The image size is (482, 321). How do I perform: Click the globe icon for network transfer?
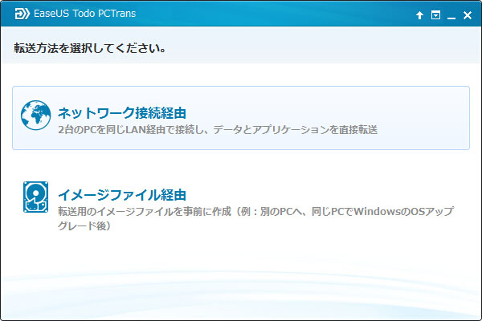click(35, 116)
